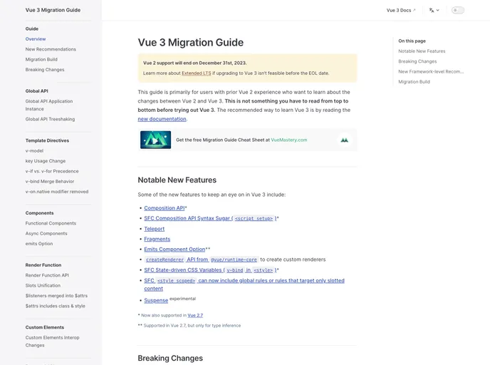Open v-bind Merge Behavior page
The image size is (490, 365).
(50, 181)
